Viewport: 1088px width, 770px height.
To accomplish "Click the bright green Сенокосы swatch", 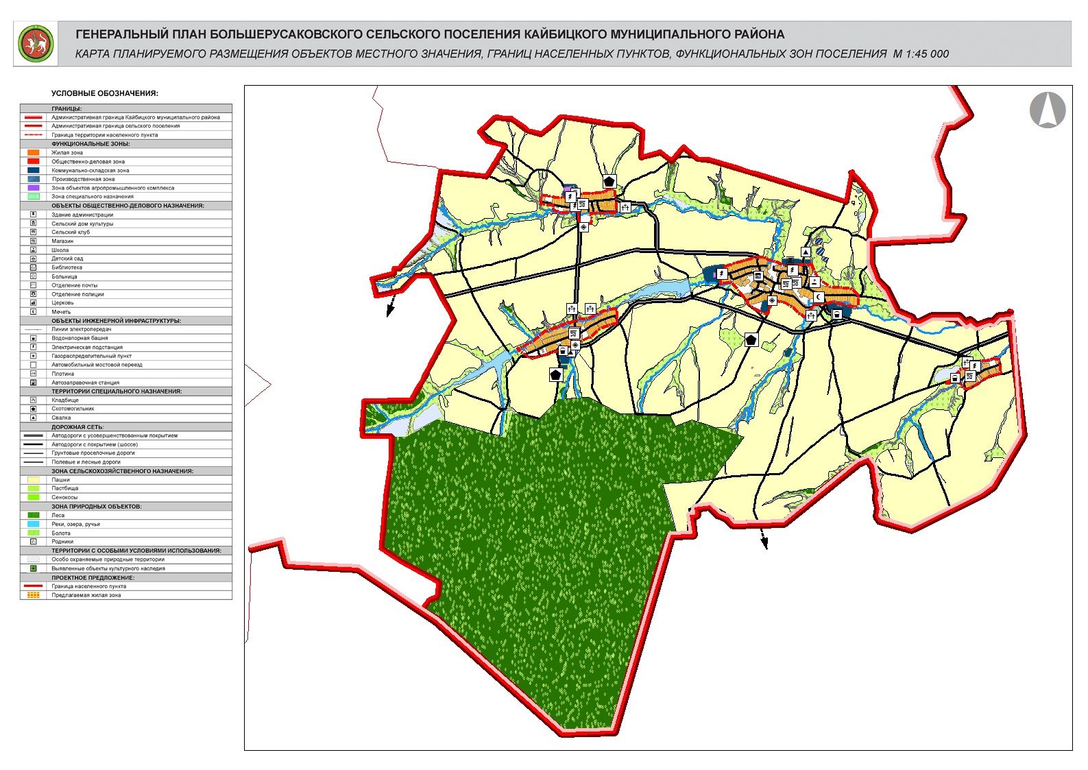I will [33, 497].
